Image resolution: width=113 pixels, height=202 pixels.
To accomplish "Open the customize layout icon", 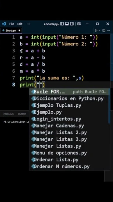I will coord(79,24).
